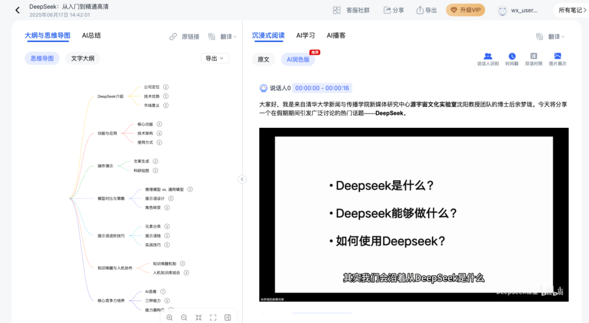This screenshot has width=589, height=323.
Task: Click the 推理模型 vs. 通用模型 node
Action: [x=165, y=189]
